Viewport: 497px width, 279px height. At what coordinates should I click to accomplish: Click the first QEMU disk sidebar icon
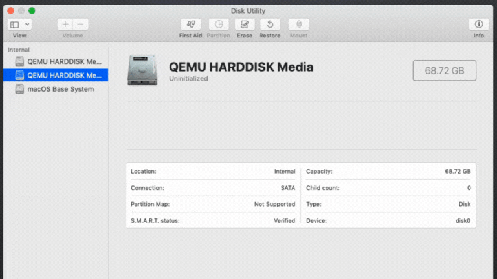click(19, 61)
